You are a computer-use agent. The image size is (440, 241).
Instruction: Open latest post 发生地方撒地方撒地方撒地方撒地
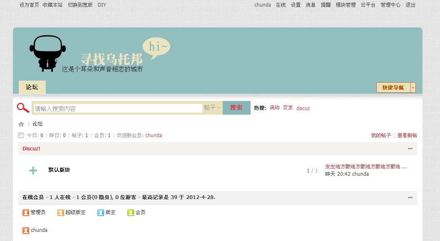[366, 167]
